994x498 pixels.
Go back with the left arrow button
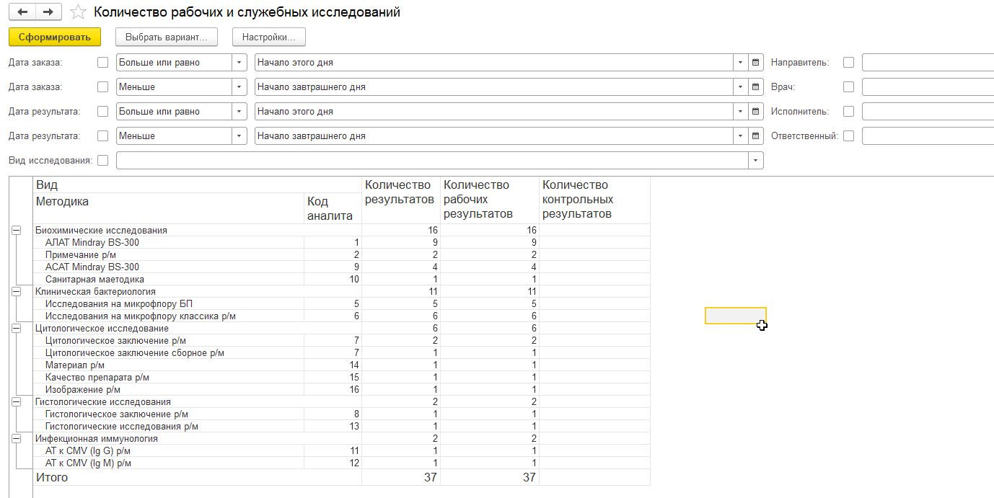click(22, 12)
